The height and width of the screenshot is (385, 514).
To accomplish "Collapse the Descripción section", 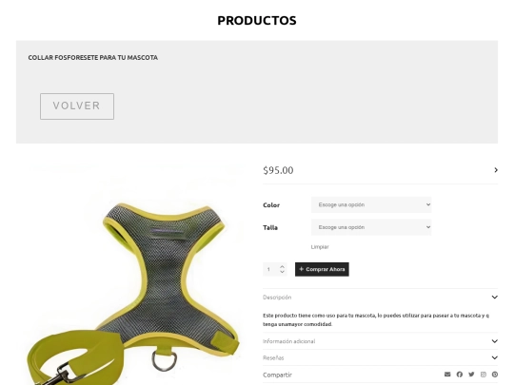I will pyautogui.click(x=380, y=298).
